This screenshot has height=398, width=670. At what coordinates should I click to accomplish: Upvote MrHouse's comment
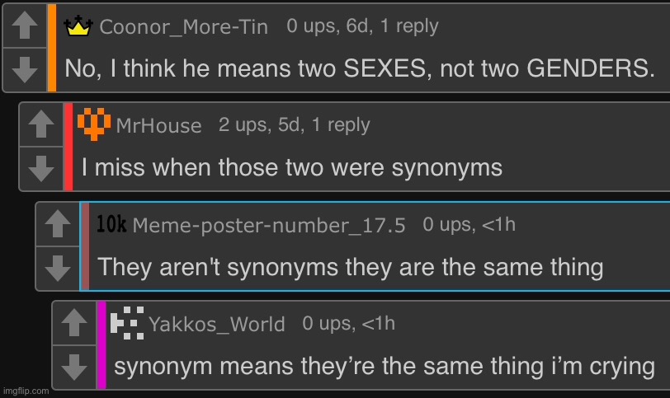click(x=41, y=125)
